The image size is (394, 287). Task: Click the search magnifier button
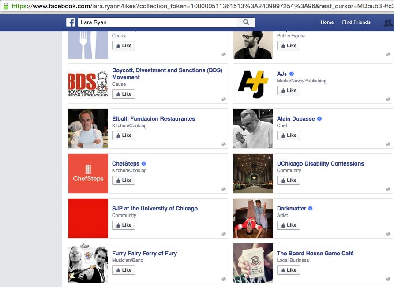pyautogui.click(x=246, y=22)
